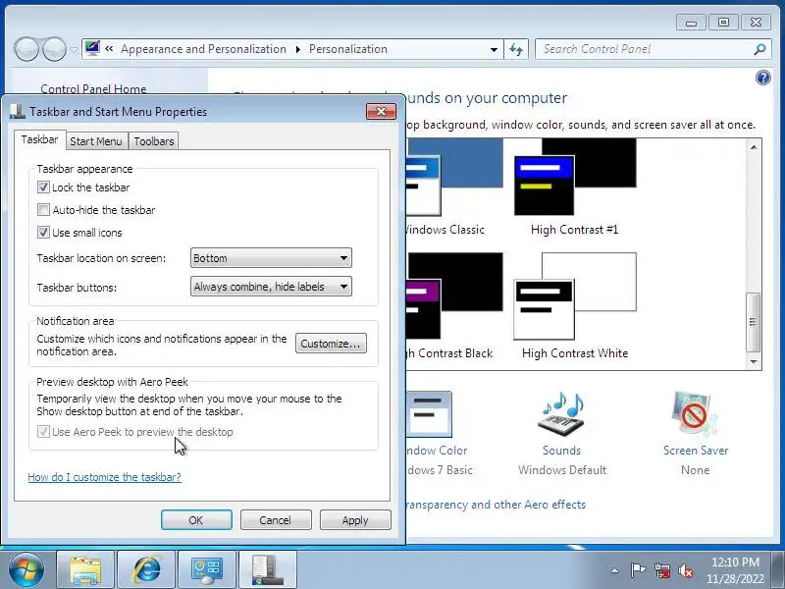This screenshot has height=589, width=785.
Task: Click the Control Panel address bar icon
Action: [x=92, y=48]
